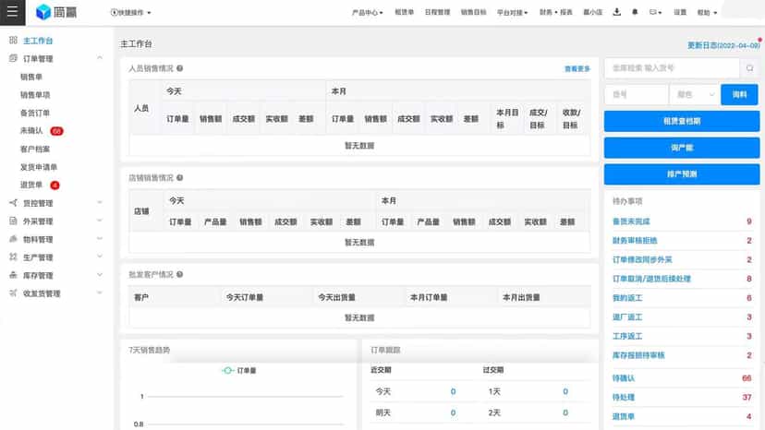
Task: Open 财务•报表 in top menu
Action: [x=555, y=12]
